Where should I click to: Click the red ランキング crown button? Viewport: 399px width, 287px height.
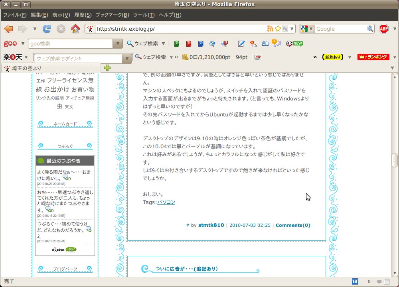tap(373, 57)
